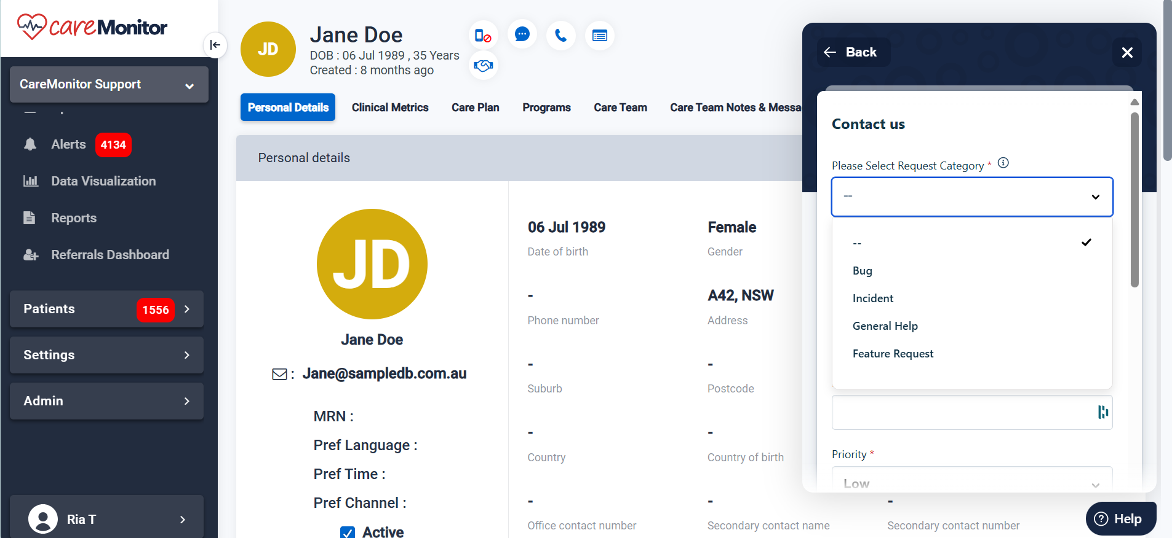Open Reports in sidebar
Screen dimensions: 1172x538
tap(74, 218)
